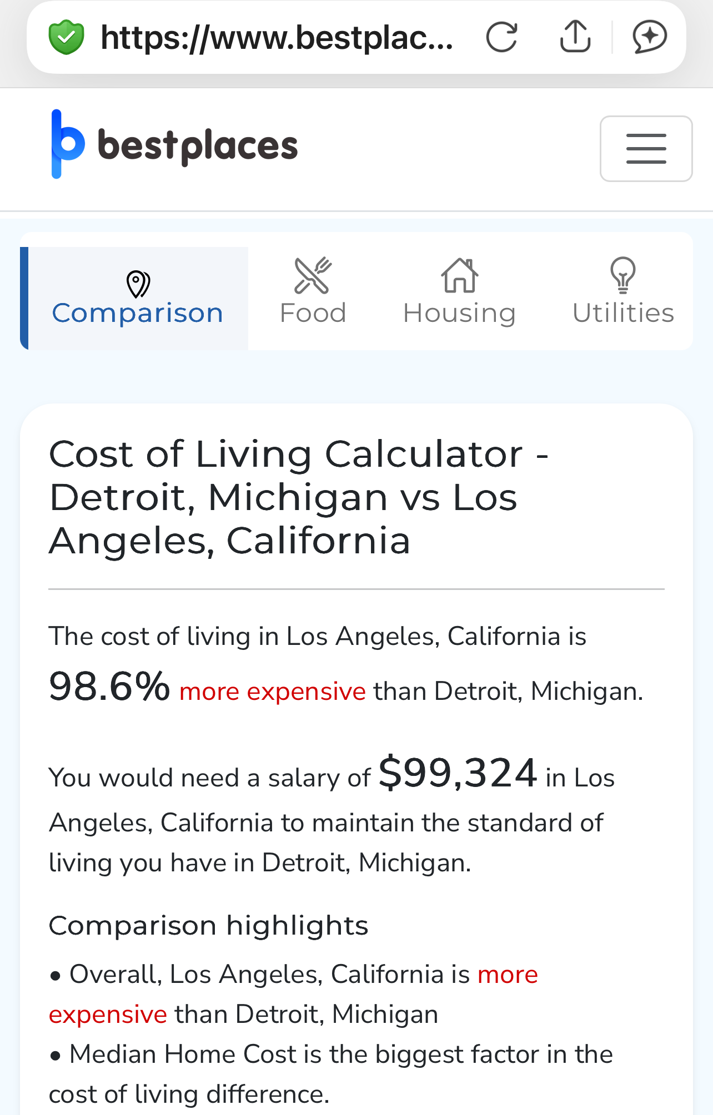Open the share sheet icon
713x1115 pixels.
(x=575, y=37)
